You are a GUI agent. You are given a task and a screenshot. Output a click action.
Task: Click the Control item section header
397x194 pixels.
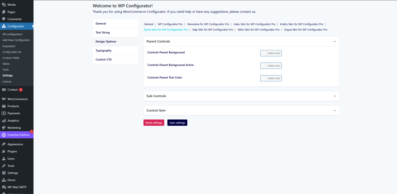tap(241, 110)
